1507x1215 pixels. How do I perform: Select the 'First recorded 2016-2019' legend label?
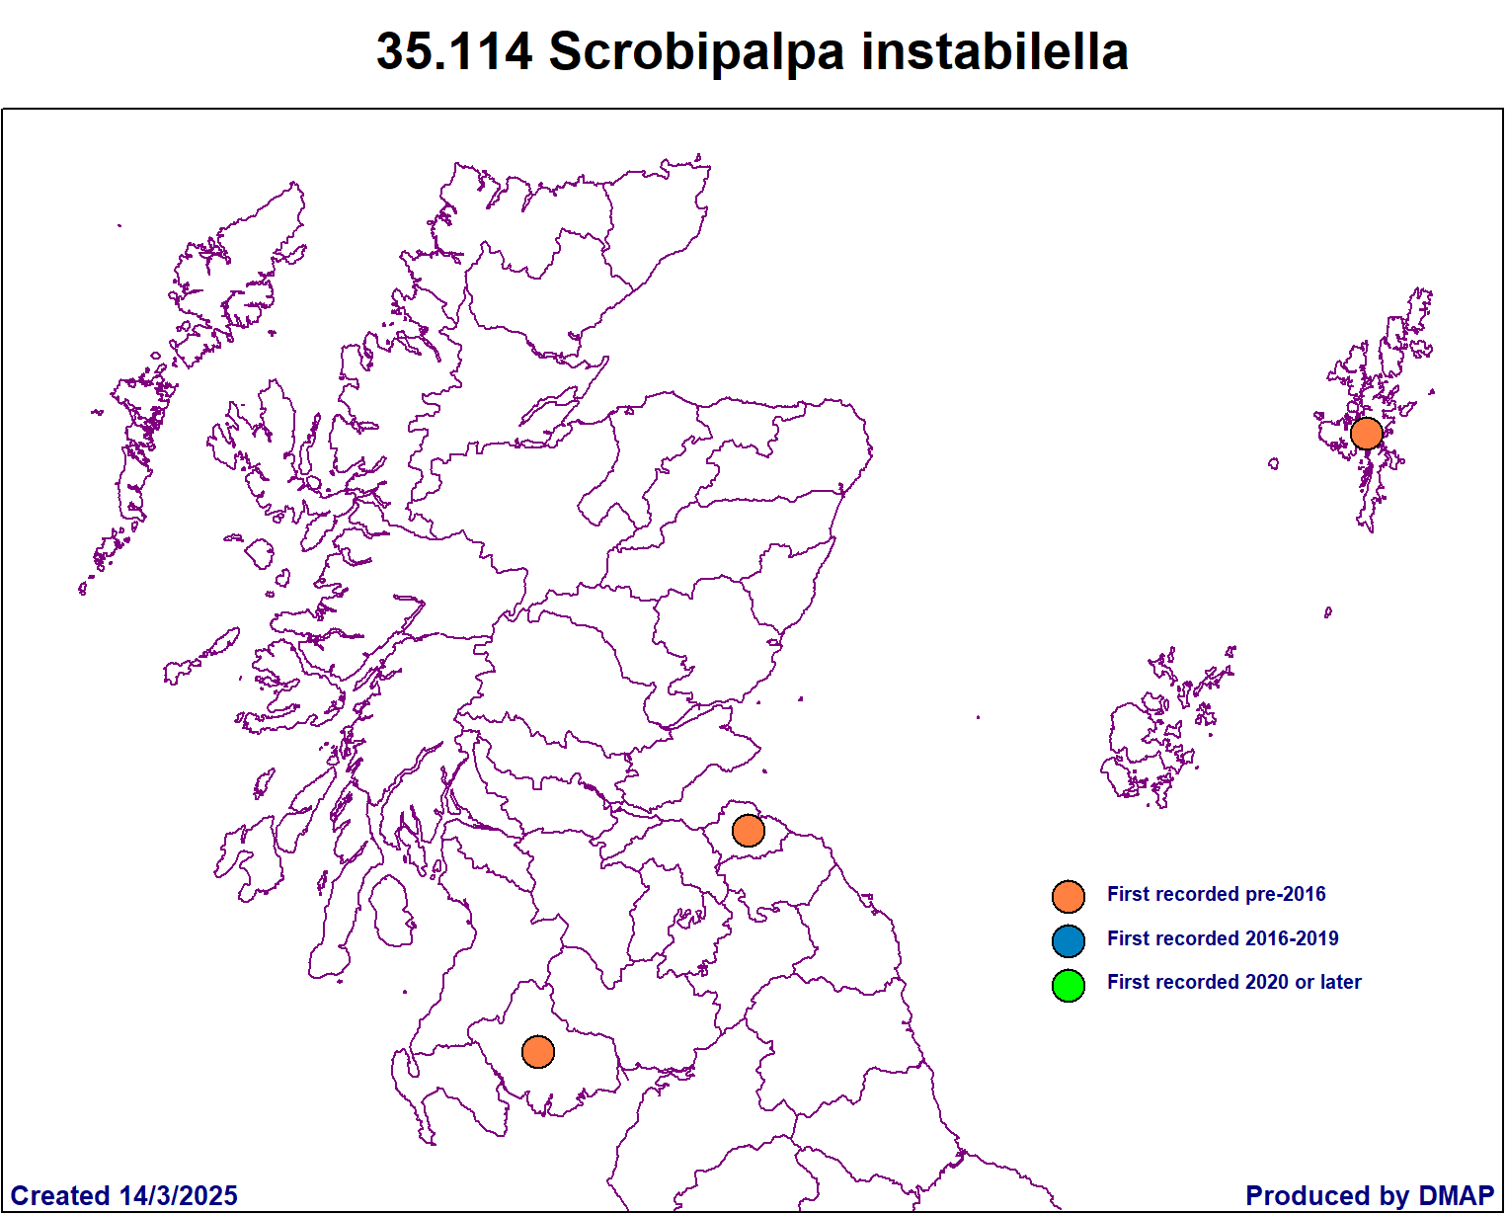[1223, 938]
